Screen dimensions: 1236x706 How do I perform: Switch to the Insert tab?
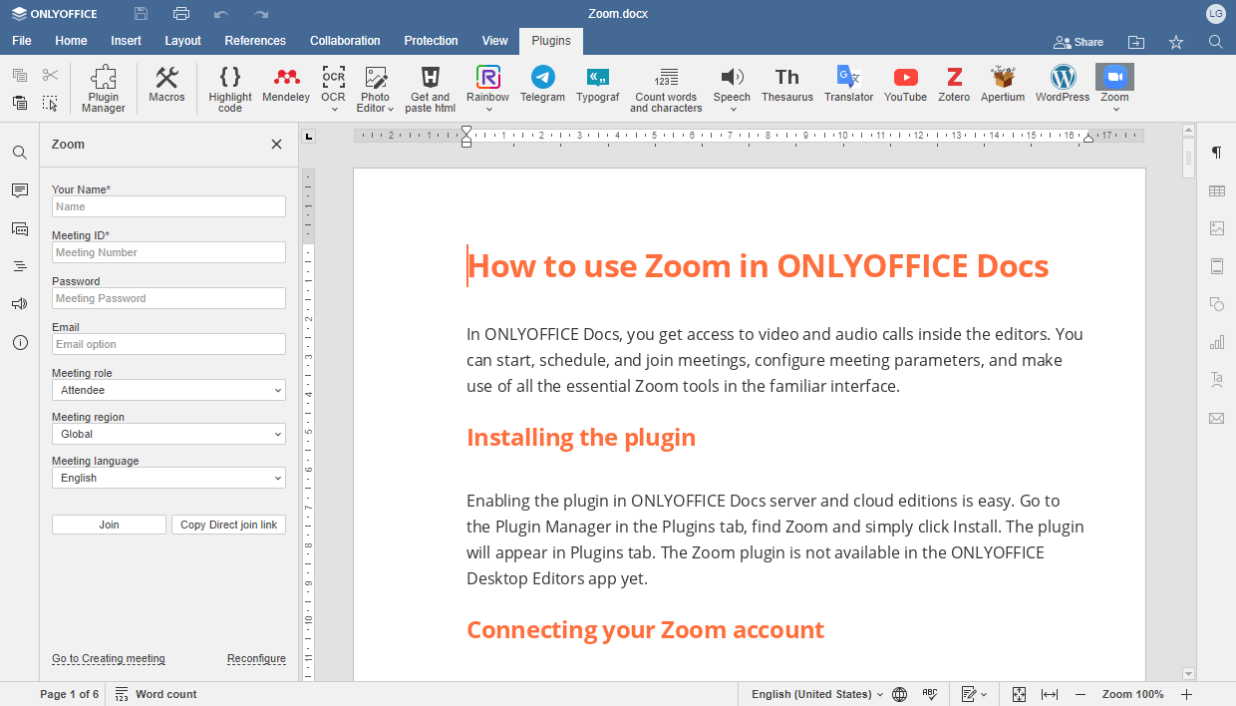(126, 41)
